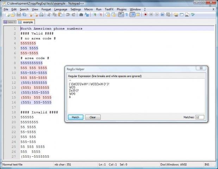Click '55 555 5555' on line 25
Viewport: 218px width, 169px height.
click(32, 146)
